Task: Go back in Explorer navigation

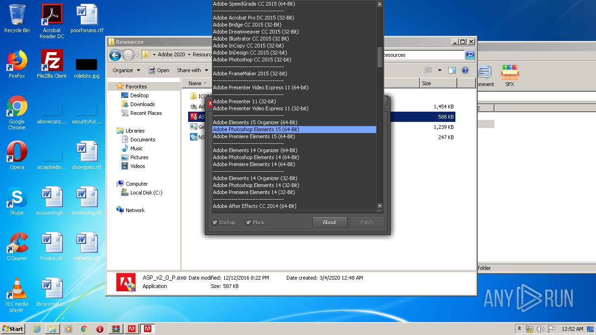Action: tap(115, 55)
